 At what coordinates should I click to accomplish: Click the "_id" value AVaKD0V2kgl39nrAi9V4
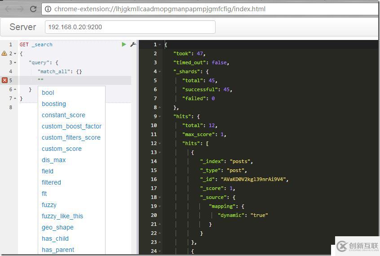click(x=253, y=179)
